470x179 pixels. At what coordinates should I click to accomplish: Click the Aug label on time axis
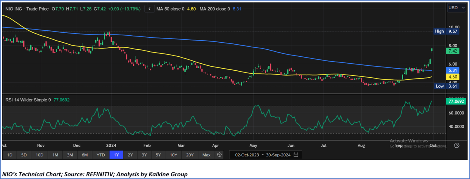click(x=361, y=145)
